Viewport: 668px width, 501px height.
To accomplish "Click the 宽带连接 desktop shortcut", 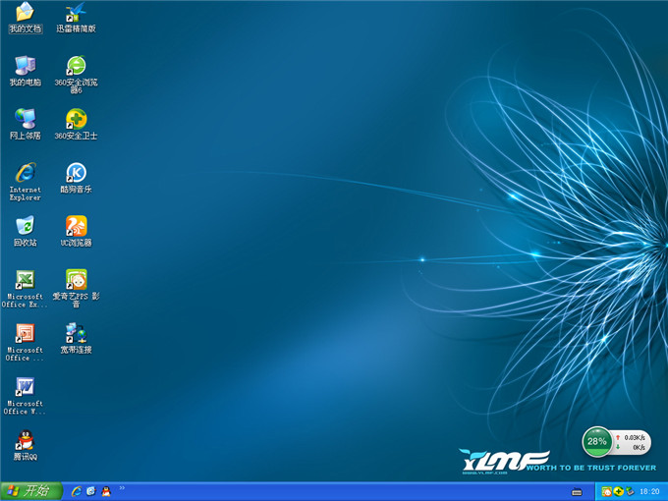I will (x=76, y=333).
